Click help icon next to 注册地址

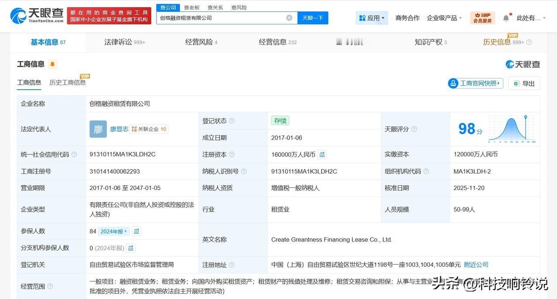click(232, 265)
